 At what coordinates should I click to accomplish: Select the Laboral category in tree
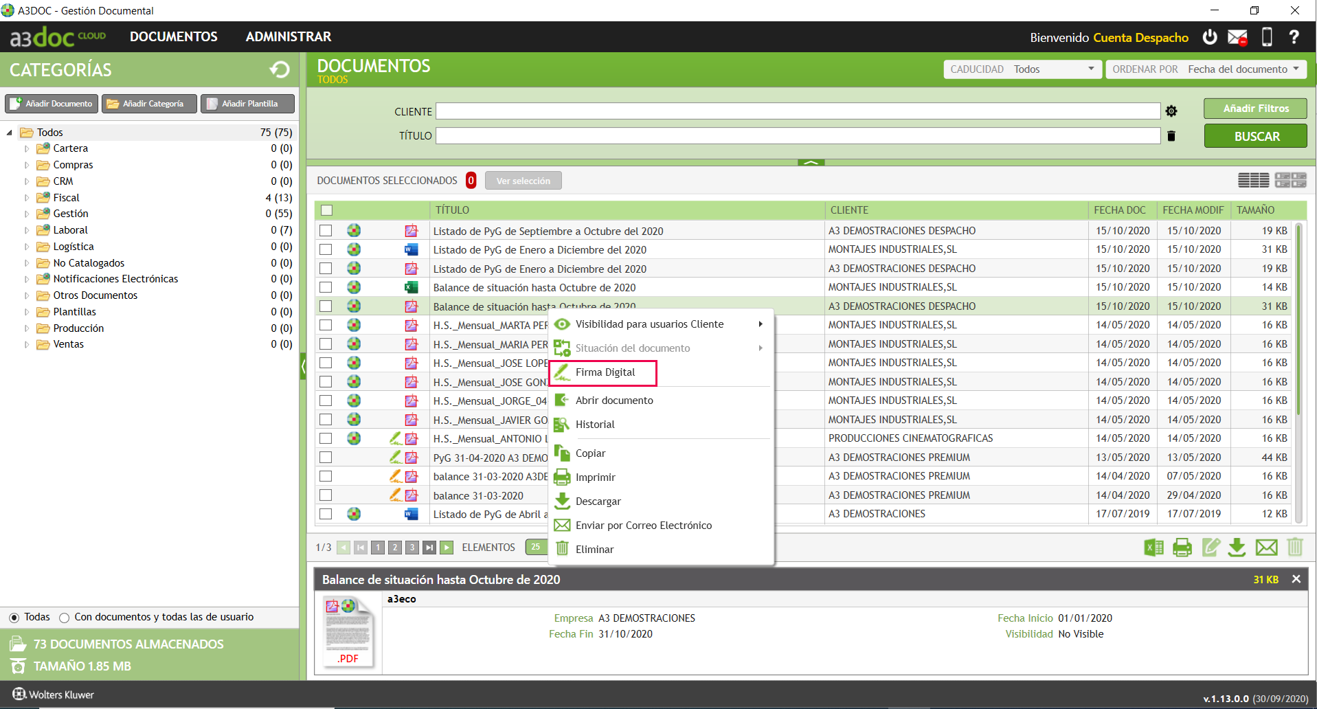[x=70, y=230]
